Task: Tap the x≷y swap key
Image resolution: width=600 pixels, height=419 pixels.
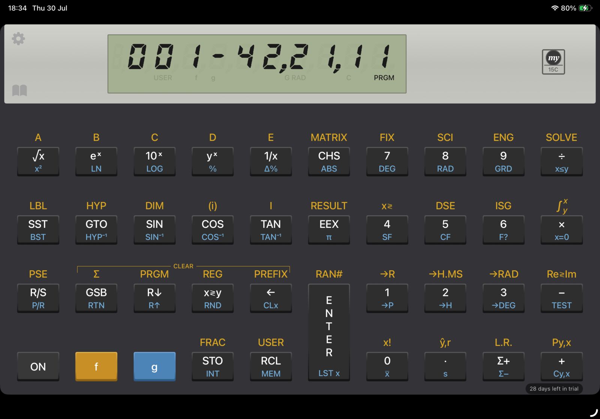Action: [x=213, y=298]
